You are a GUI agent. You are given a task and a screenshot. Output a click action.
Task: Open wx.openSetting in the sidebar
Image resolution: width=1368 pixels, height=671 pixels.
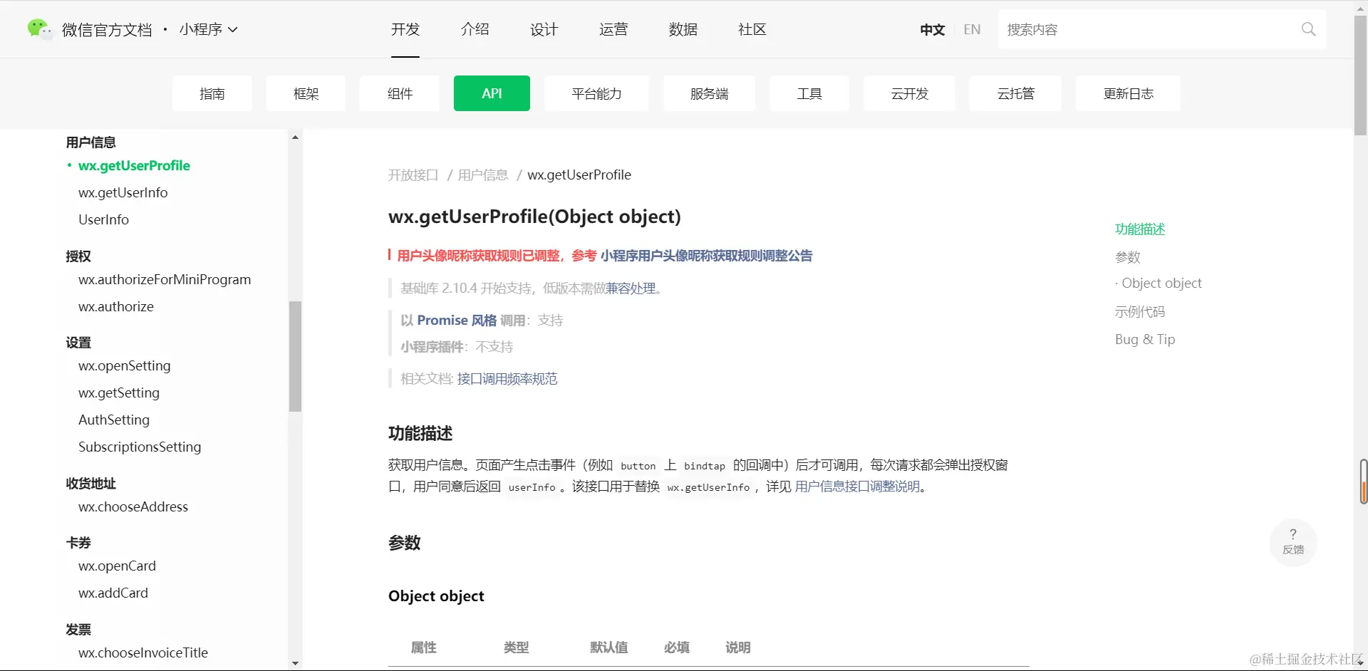[x=125, y=365]
